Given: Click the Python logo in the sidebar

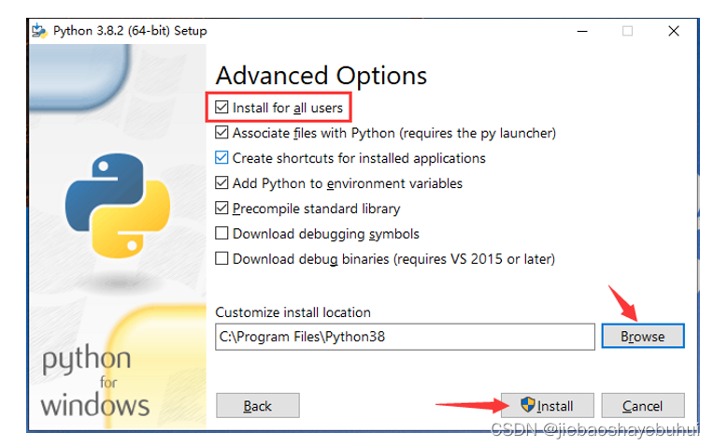Looking at the screenshot, I should pos(118,206).
